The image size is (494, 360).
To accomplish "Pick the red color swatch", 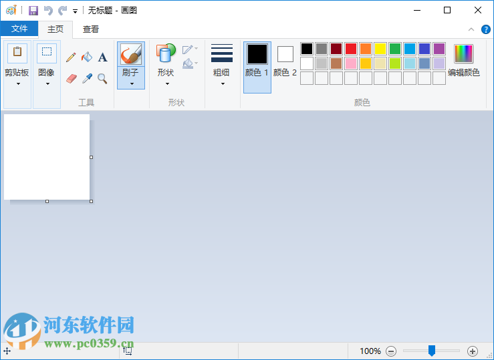I will (351, 49).
